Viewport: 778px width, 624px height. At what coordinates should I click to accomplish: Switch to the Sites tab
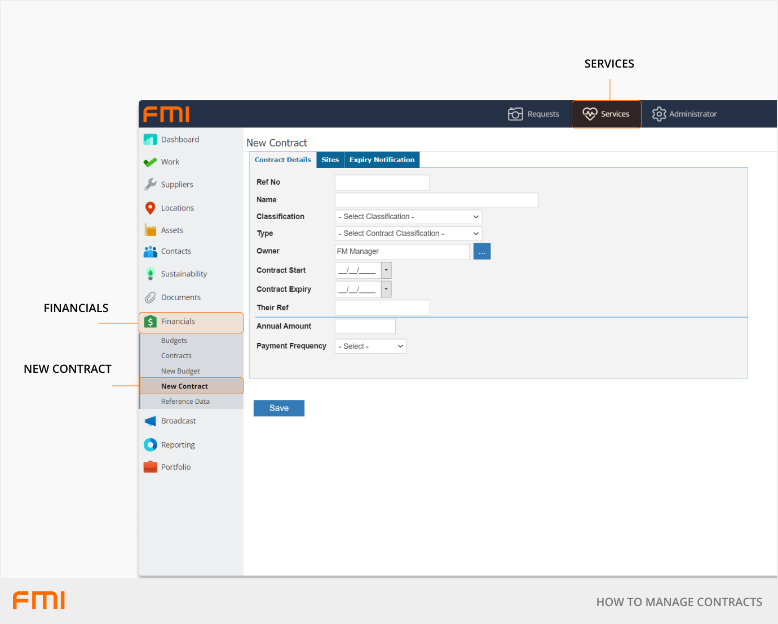330,160
